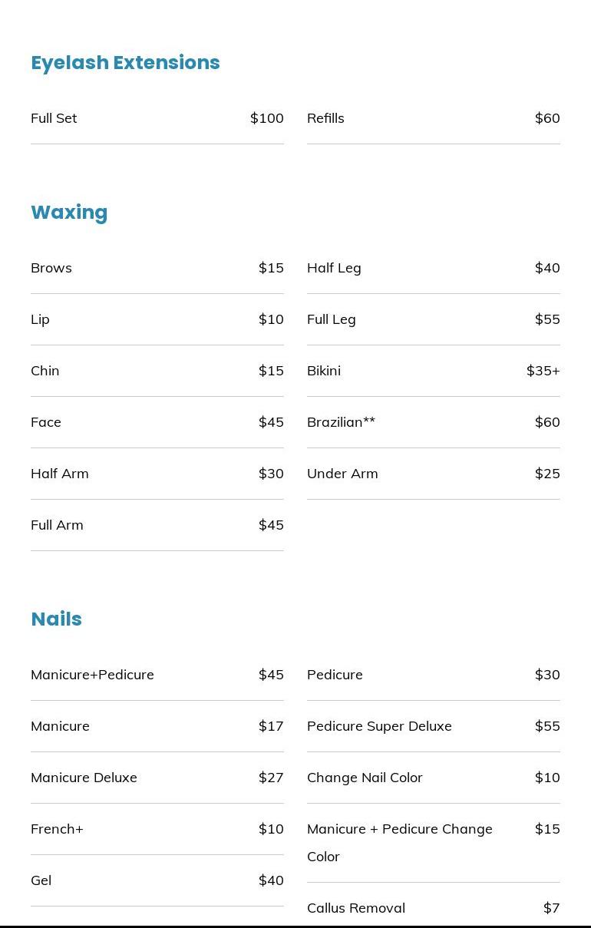Image resolution: width=591 pixels, height=928 pixels.
Task: Click the Eyelash Extensions heading
Action: (x=125, y=63)
